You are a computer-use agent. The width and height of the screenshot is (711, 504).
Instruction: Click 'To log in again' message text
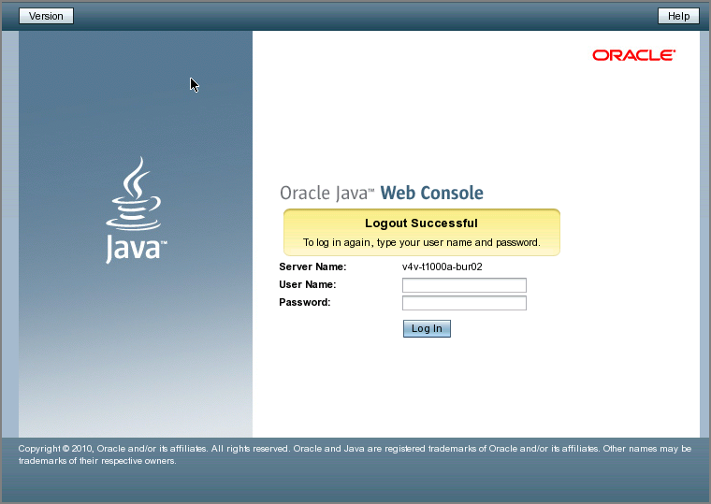(x=422, y=242)
